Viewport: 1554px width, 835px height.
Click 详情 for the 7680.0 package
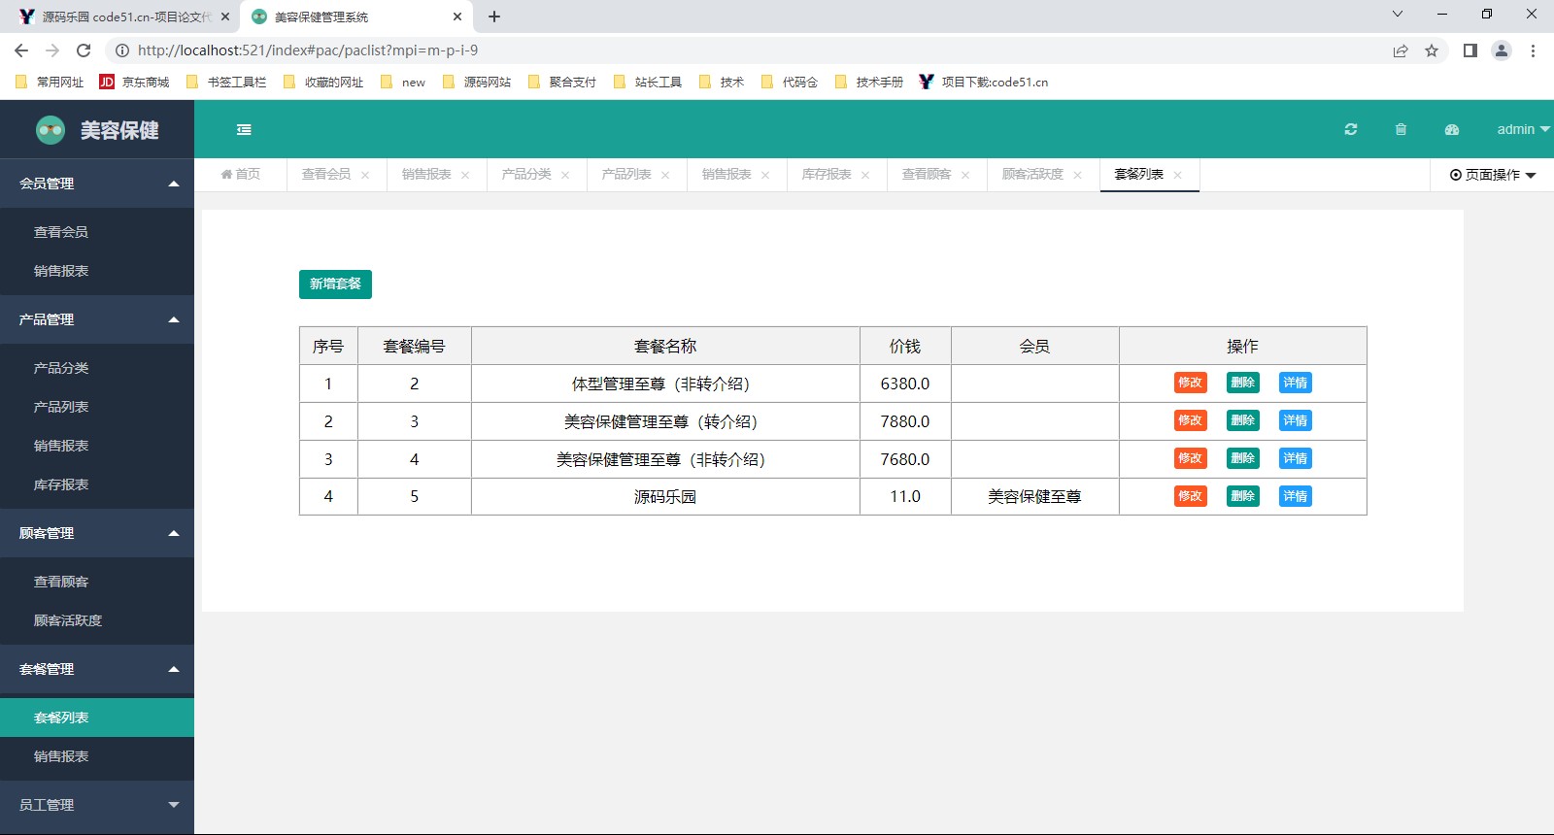[1295, 458]
